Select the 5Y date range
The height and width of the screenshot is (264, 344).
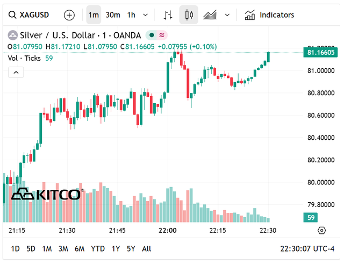(131, 249)
